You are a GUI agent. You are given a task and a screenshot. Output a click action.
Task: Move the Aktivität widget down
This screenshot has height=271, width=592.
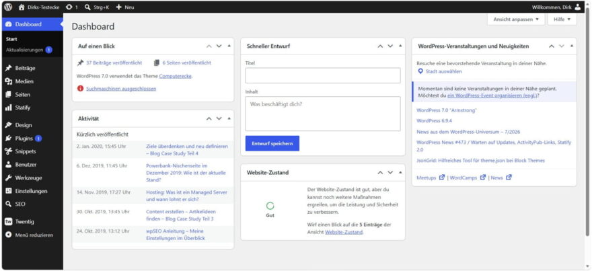tap(219, 118)
